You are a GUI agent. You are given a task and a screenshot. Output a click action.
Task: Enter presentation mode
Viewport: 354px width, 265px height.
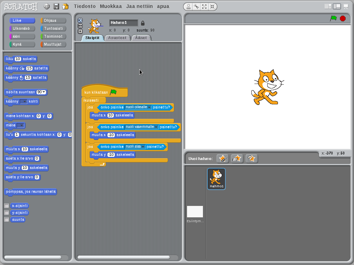coord(346,7)
